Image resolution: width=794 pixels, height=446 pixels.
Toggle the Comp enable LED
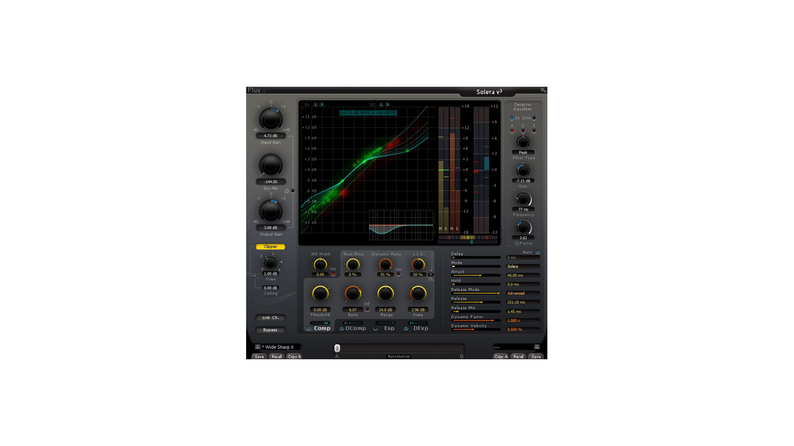pos(309,329)
